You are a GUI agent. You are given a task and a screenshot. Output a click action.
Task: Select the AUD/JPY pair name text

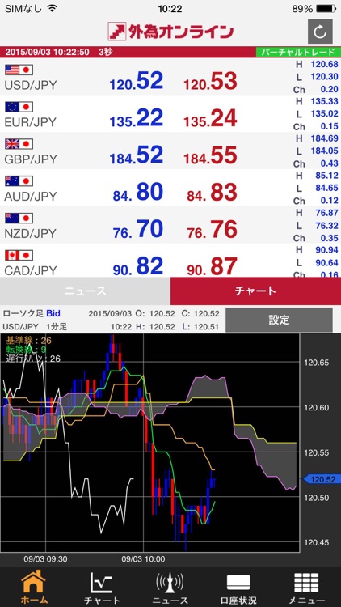(x=31, y=197)
